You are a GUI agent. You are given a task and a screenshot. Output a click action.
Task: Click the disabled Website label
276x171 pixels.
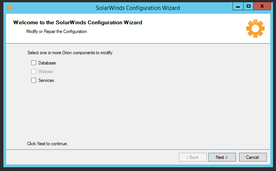coord(46,72)
